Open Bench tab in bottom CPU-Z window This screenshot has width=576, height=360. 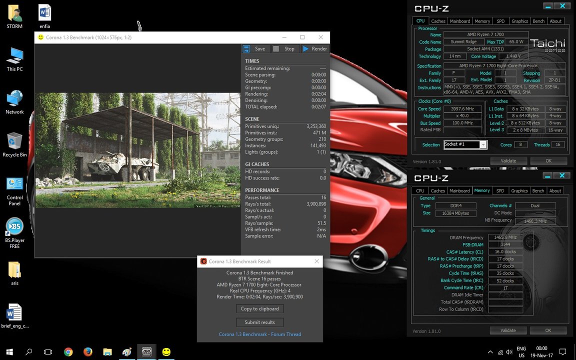coord(538,191)
